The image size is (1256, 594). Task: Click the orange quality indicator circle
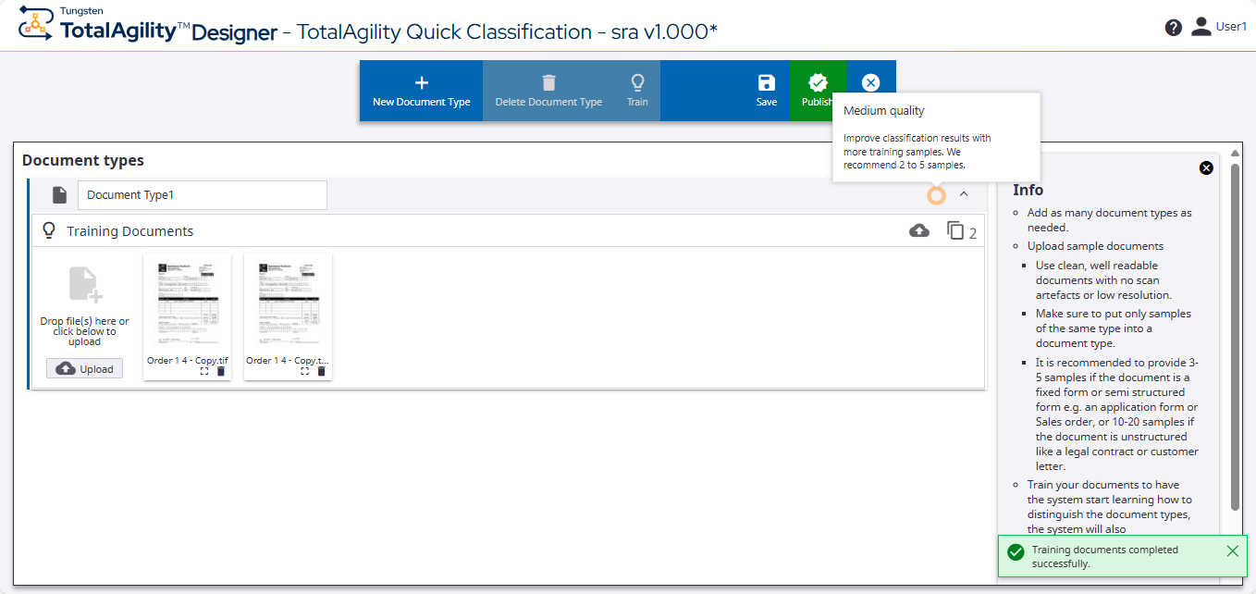(936, 195)
